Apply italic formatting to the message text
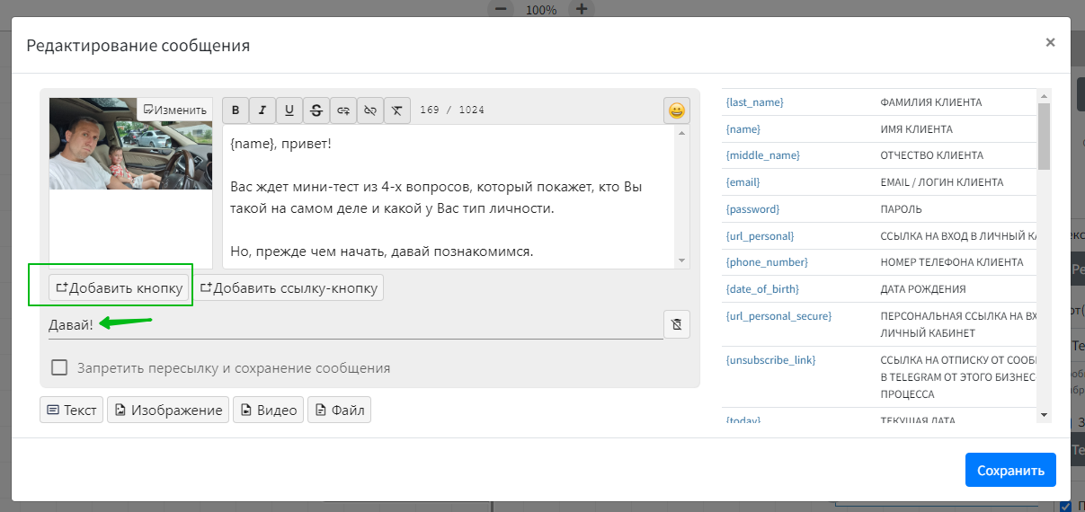The height and width of the screenshot is (512, 1085). coord(262,110)
